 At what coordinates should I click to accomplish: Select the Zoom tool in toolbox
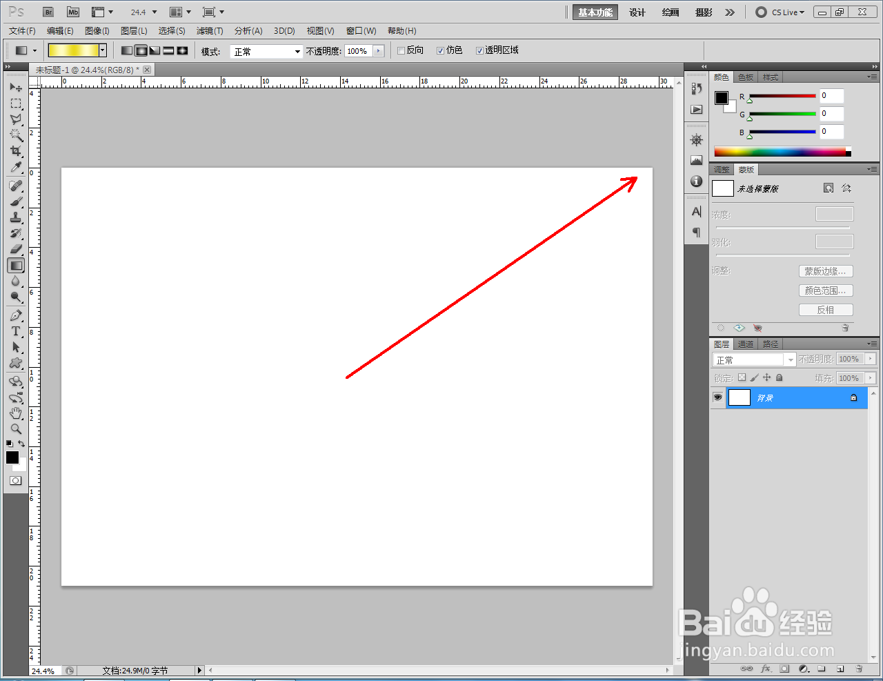click(16, 428)
